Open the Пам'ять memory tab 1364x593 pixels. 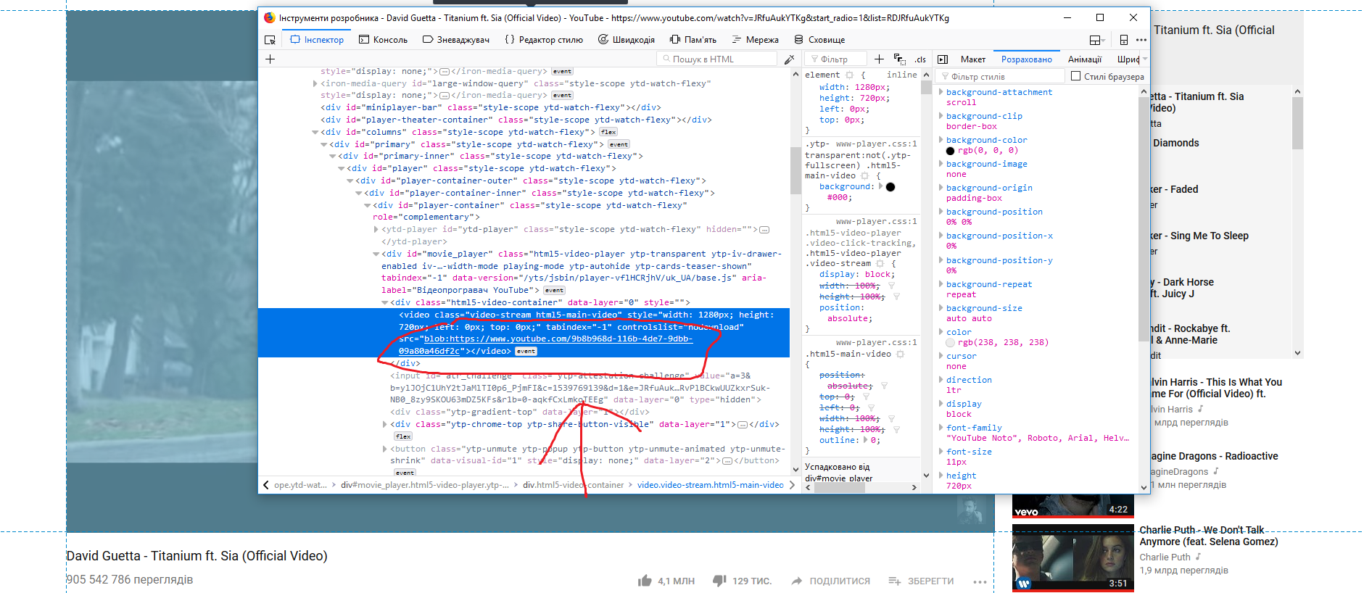point(693,40)
